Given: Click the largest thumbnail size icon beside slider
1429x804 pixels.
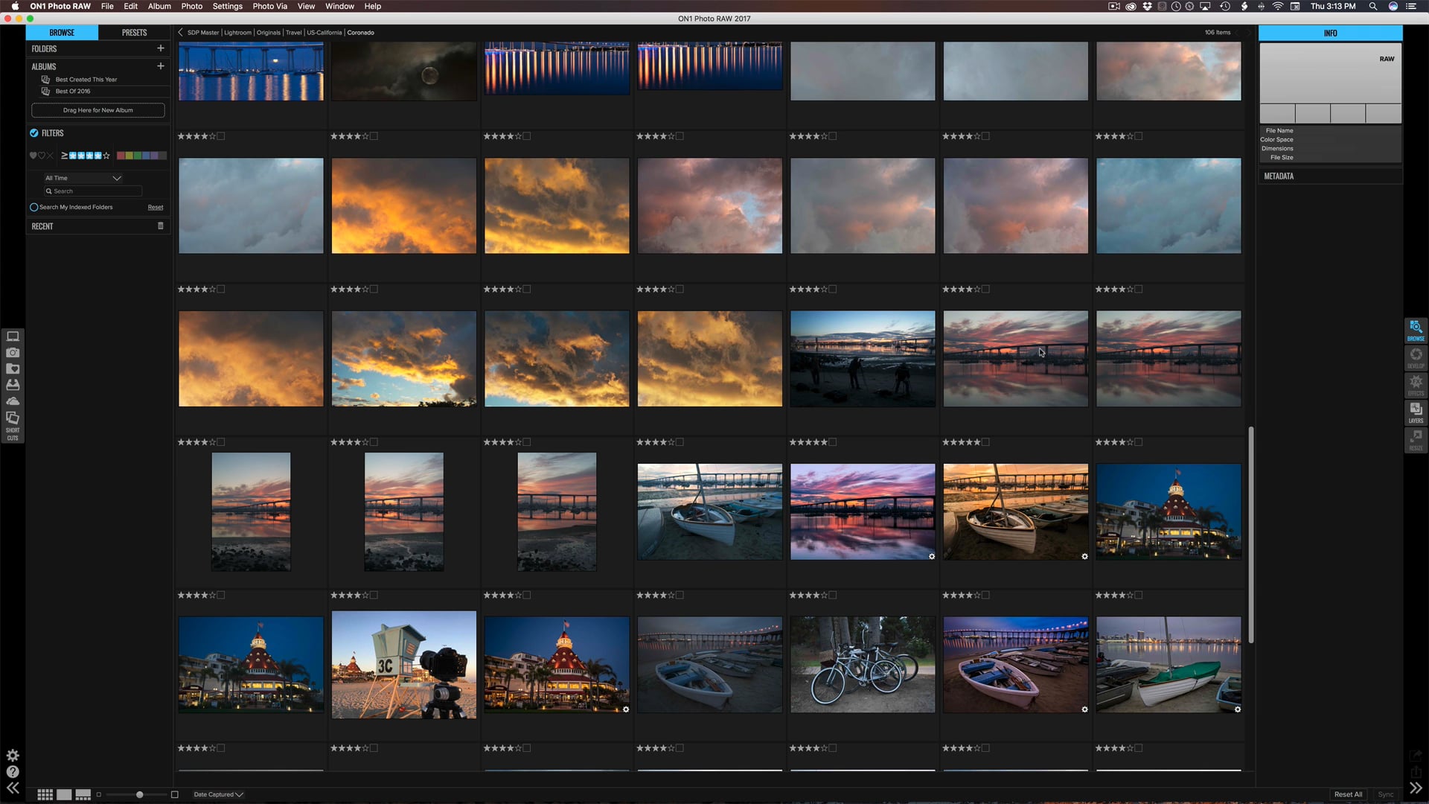Looking at the screenshot, I should coord(175,794).
